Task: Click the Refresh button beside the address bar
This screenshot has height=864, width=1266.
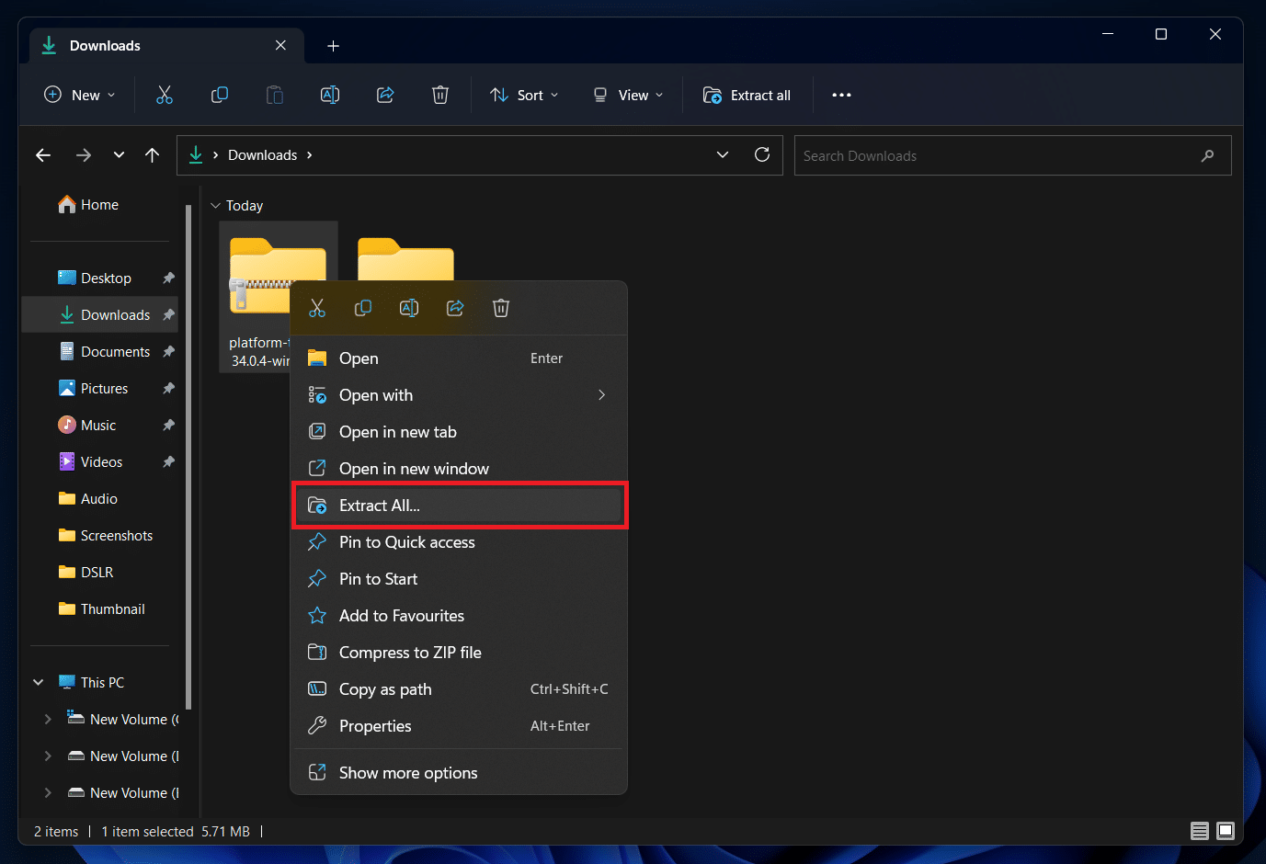Action: [762, 154]
